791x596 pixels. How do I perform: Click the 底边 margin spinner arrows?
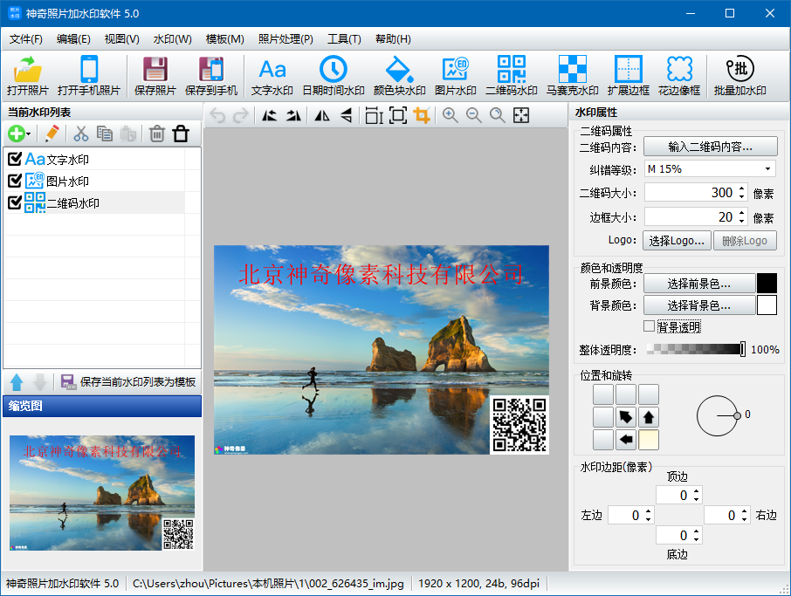tap(696, 536)
